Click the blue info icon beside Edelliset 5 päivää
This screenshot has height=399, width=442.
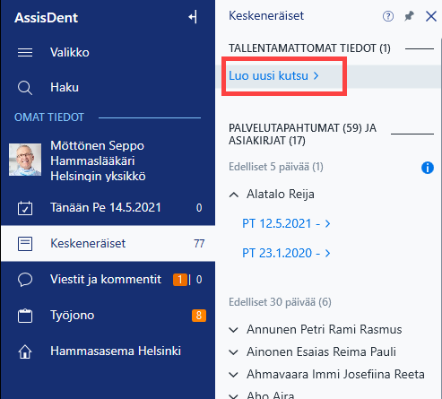428,168
